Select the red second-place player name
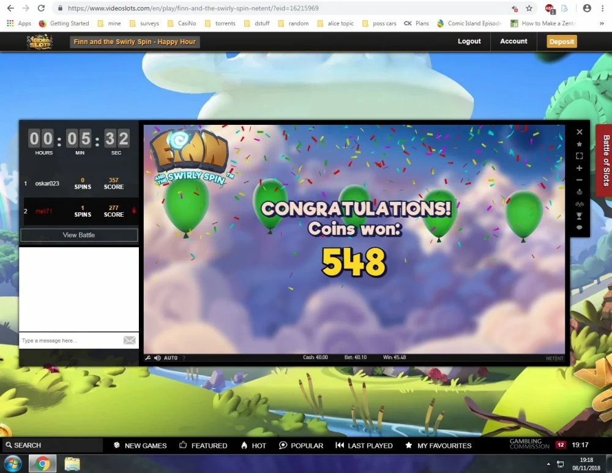Image resolution: width=612 pixels, height=473 pixels. click(43, 211)
